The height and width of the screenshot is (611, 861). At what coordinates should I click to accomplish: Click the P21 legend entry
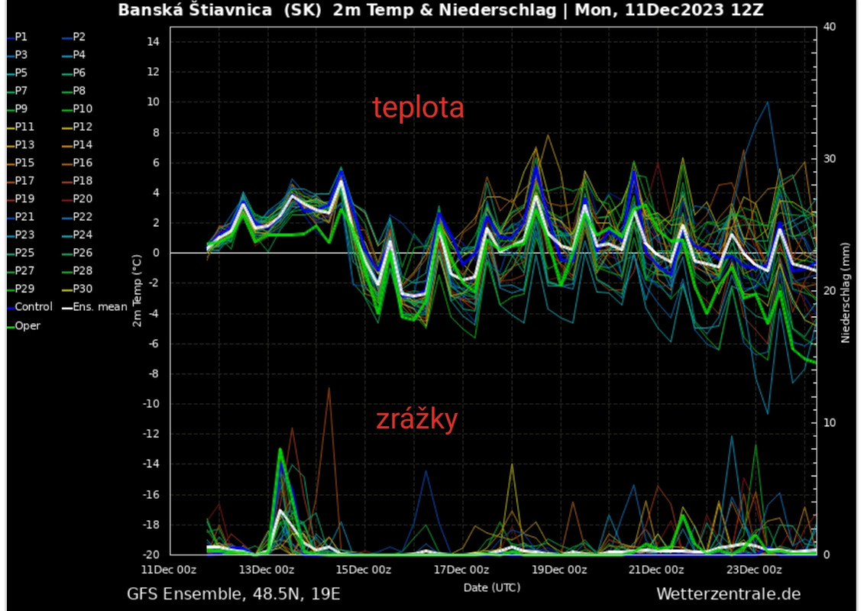(x=21, y=217)
